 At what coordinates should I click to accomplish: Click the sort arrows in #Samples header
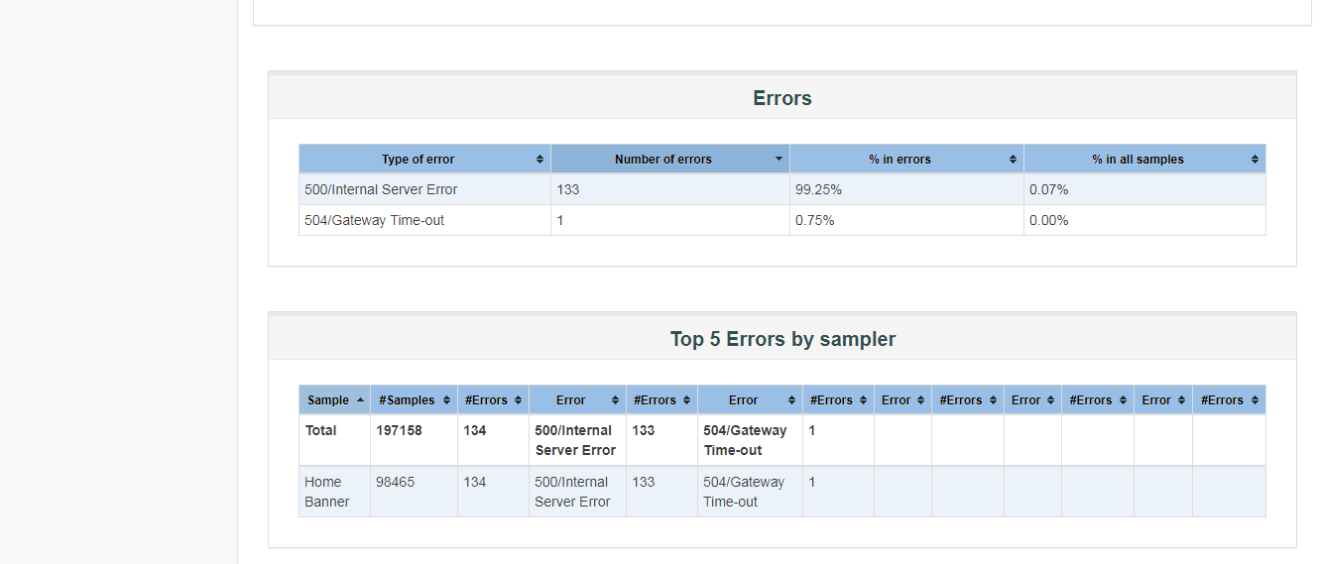446,400
